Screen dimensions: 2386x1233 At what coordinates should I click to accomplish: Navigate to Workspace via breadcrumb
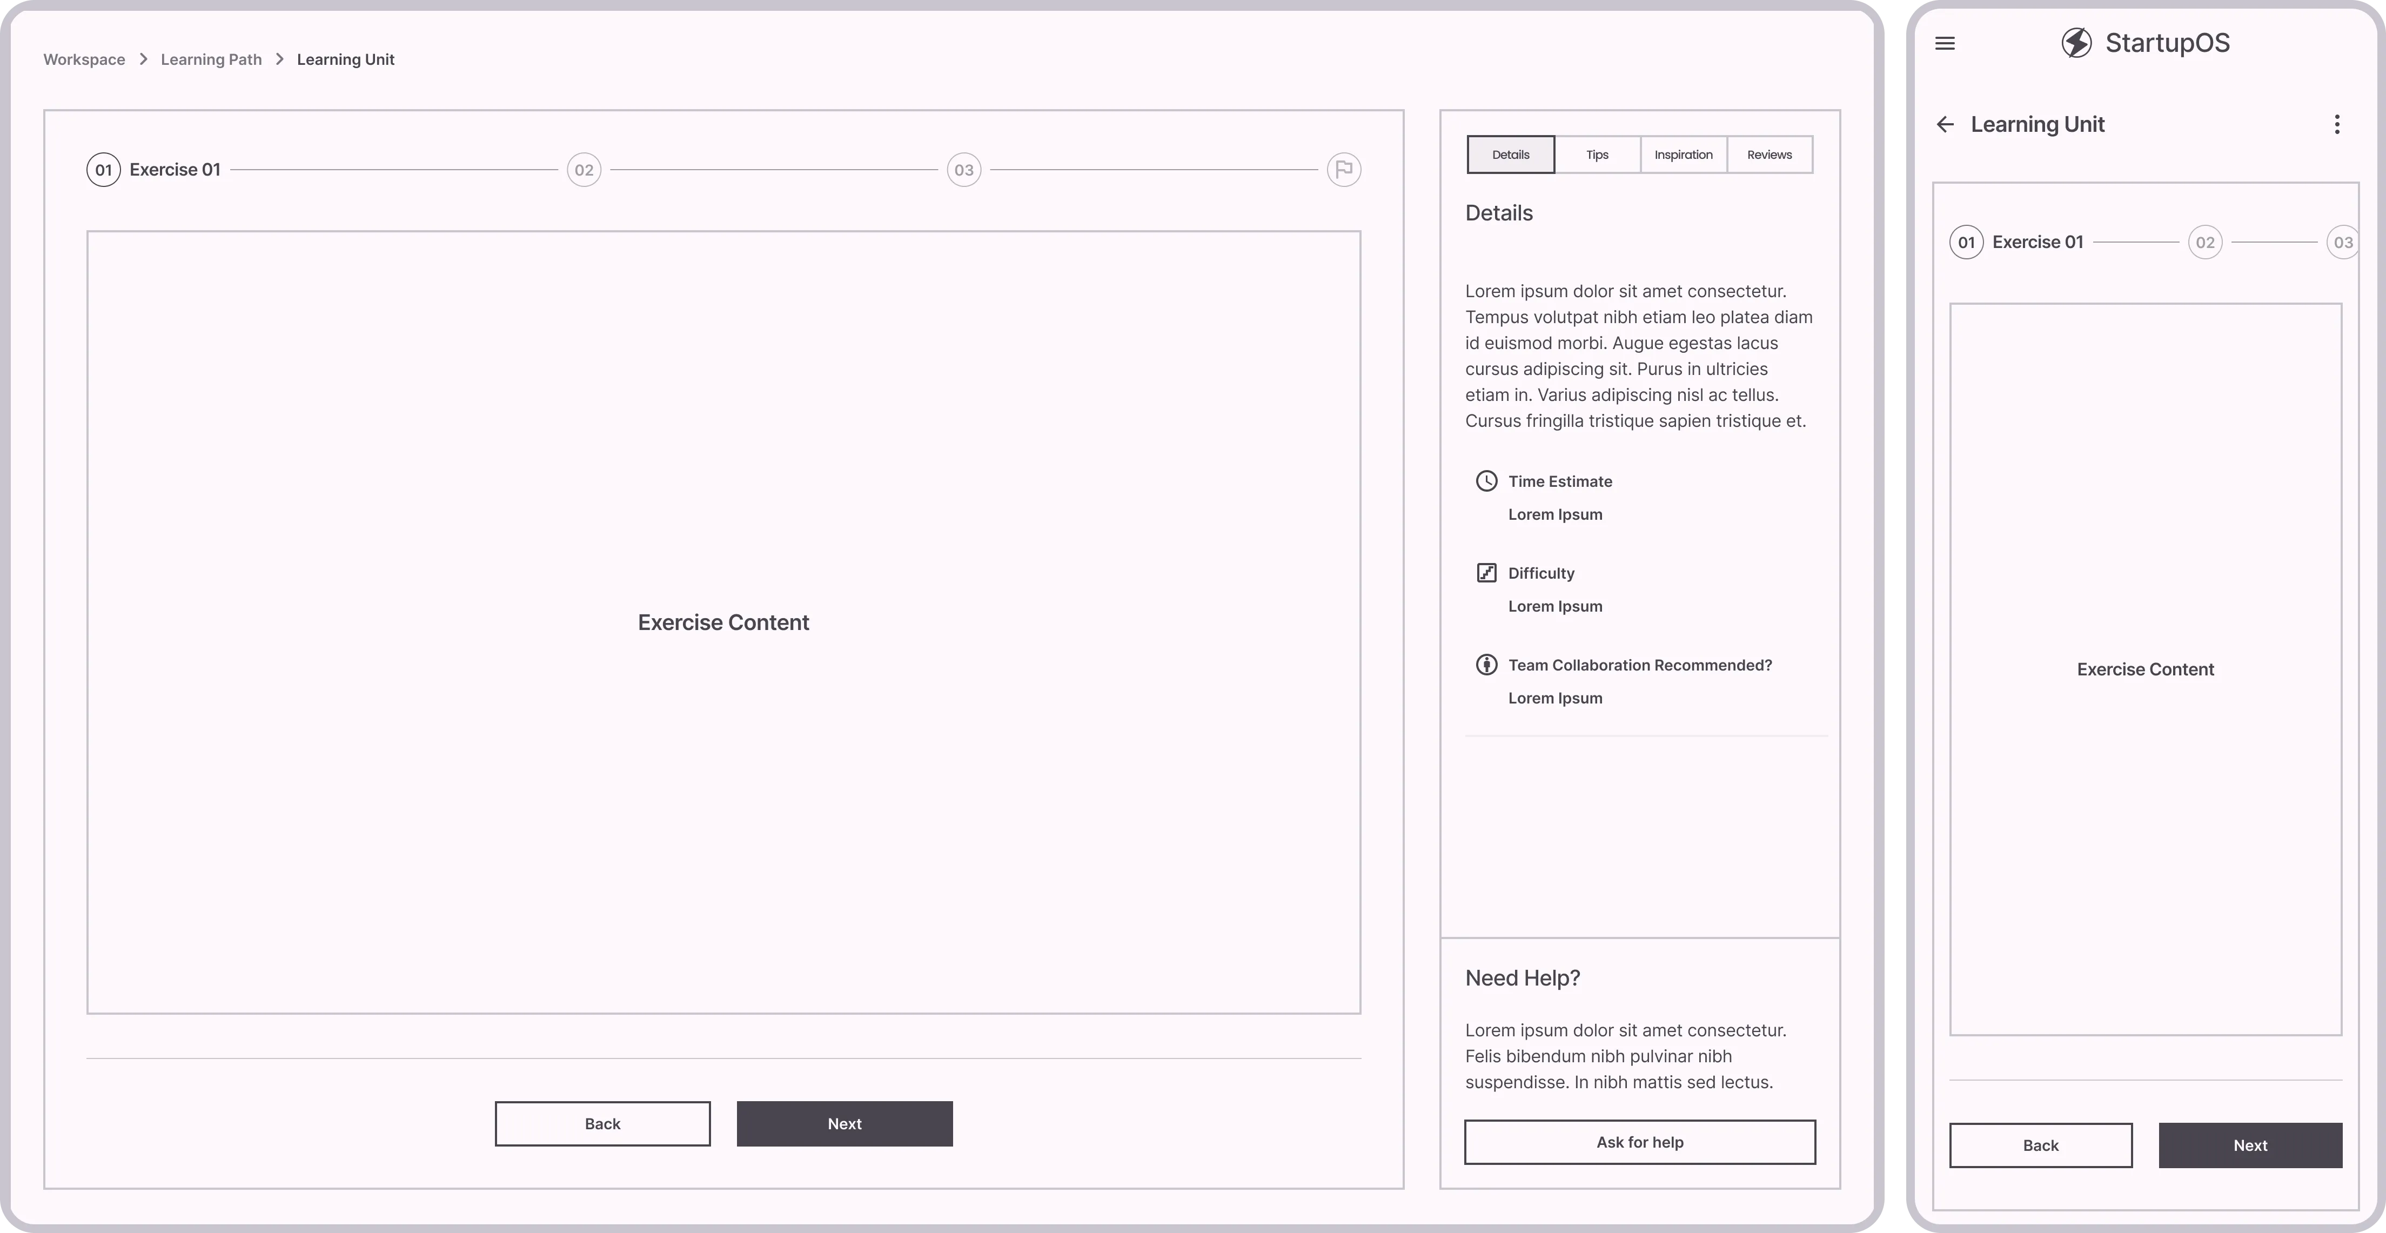pyautogui.click(x=84, y=58)
